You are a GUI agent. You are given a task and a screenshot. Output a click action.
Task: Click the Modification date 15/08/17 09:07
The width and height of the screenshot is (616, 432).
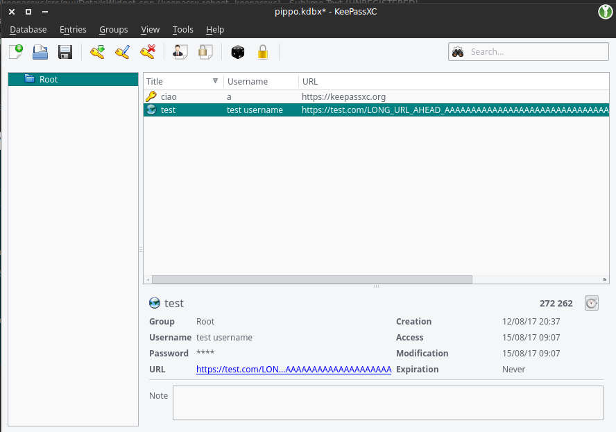point(531,353)
